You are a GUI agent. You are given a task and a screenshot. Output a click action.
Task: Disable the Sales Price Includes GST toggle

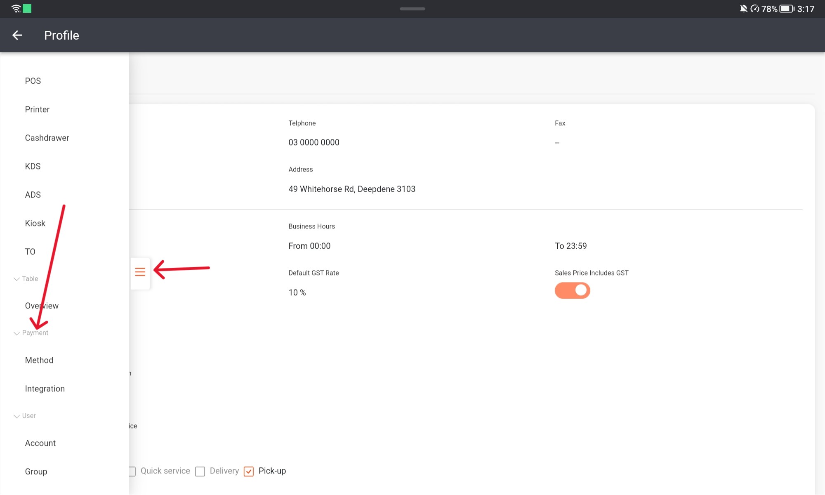pyautogui.click(x=573, y=290)
